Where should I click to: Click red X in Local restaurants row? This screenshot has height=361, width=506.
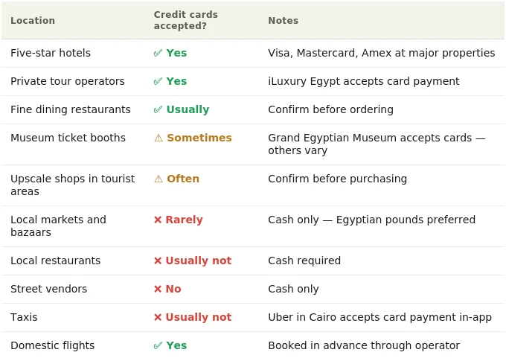[x=158, y=261]
